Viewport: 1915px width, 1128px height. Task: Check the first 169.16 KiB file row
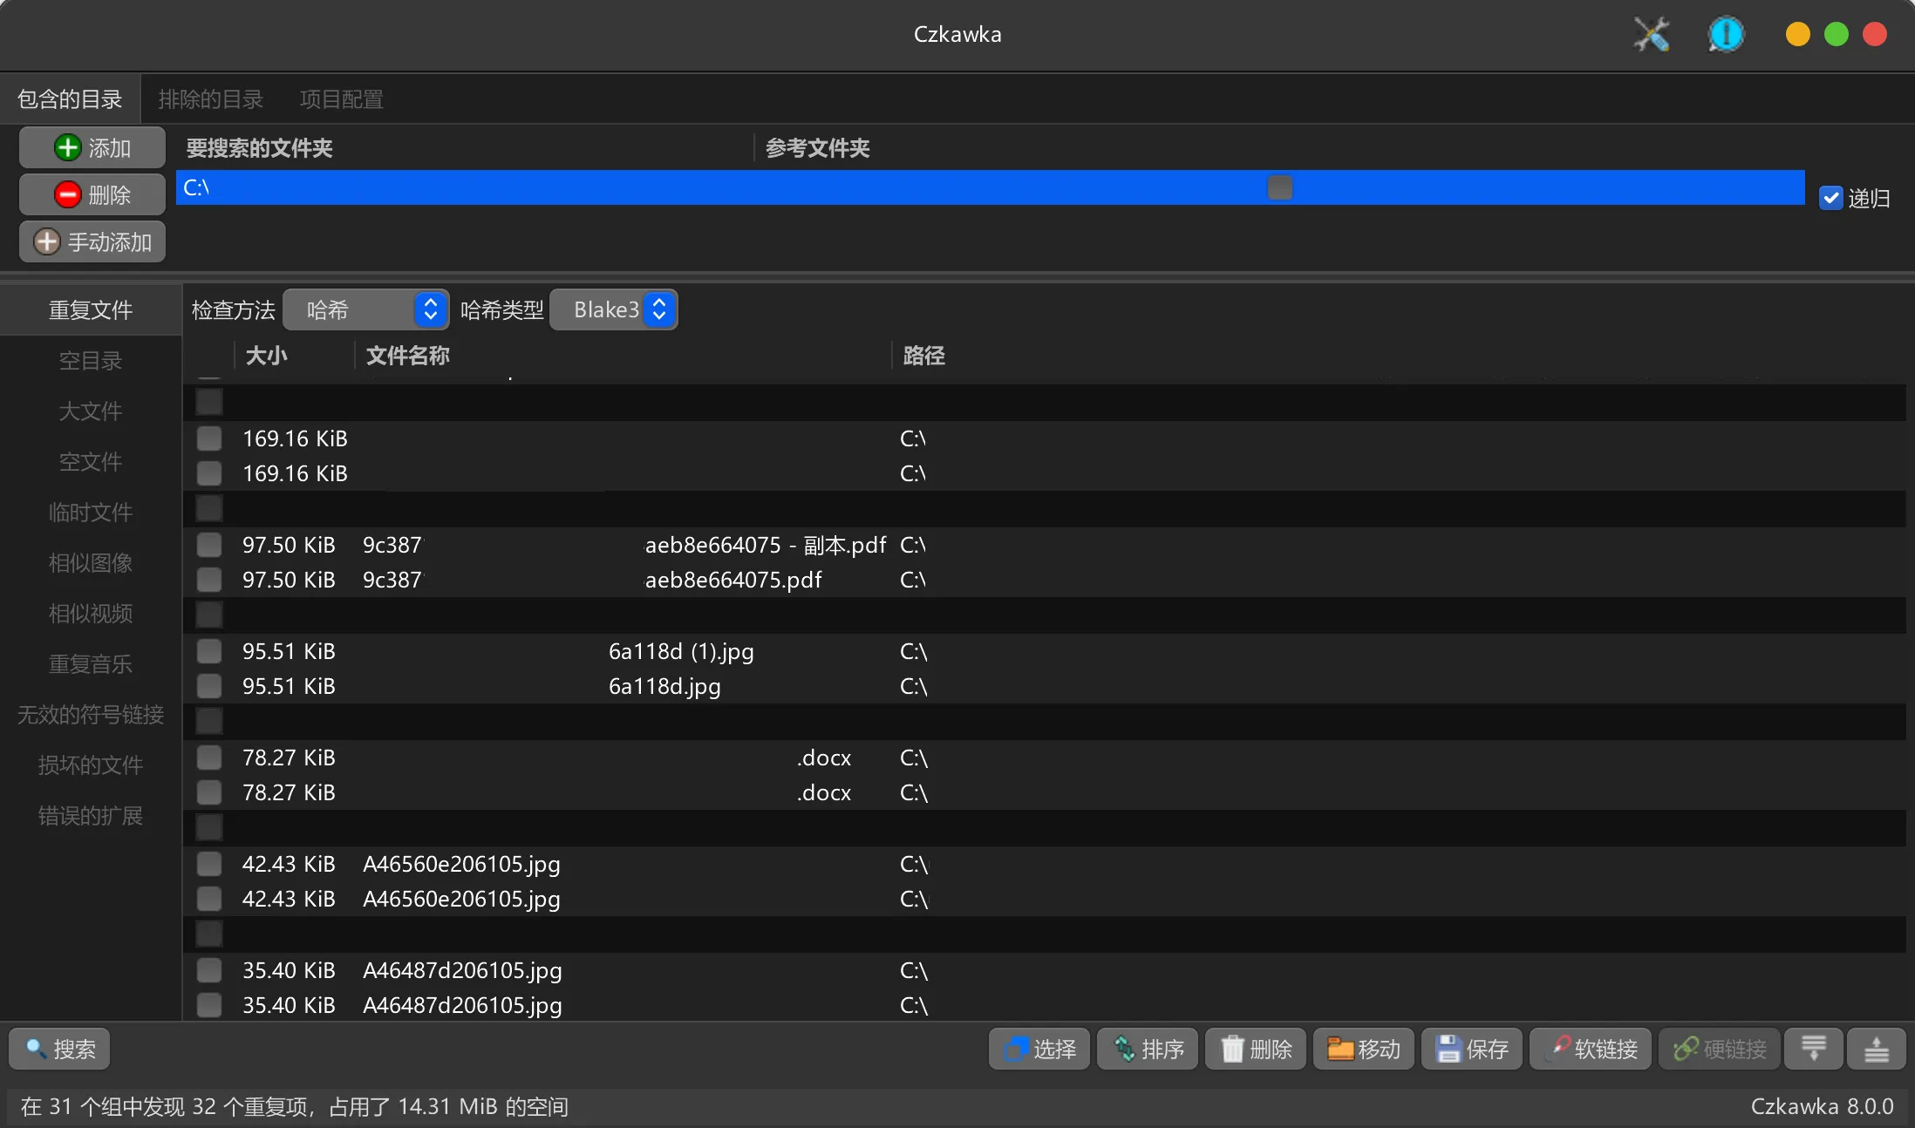[x=209, y=438]
